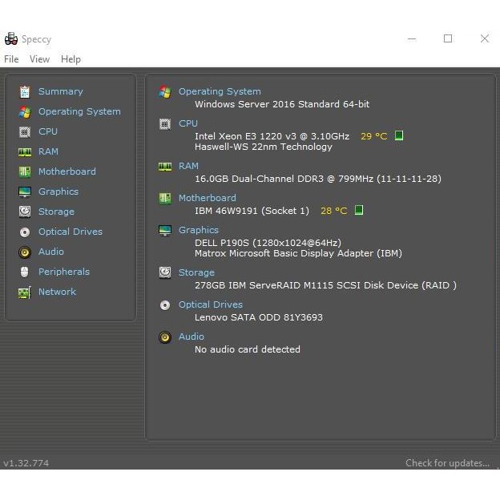500x500 pixels.
Task: Click the Audio speaker icon in sidebar
Action: pos(25,252)
